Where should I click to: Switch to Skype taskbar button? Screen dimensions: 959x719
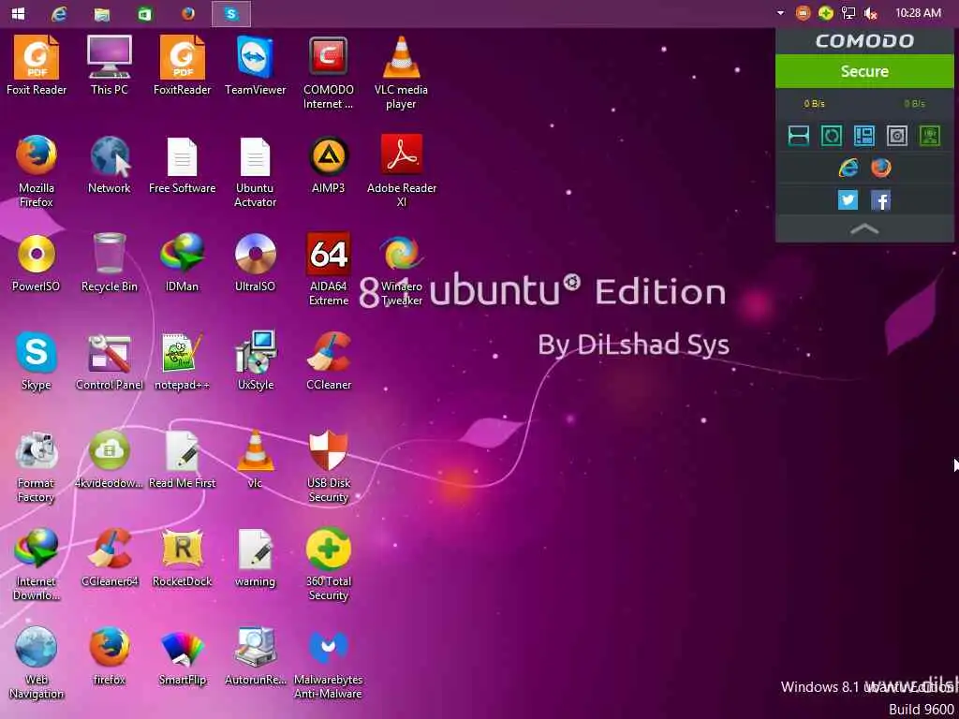(230, 13)
